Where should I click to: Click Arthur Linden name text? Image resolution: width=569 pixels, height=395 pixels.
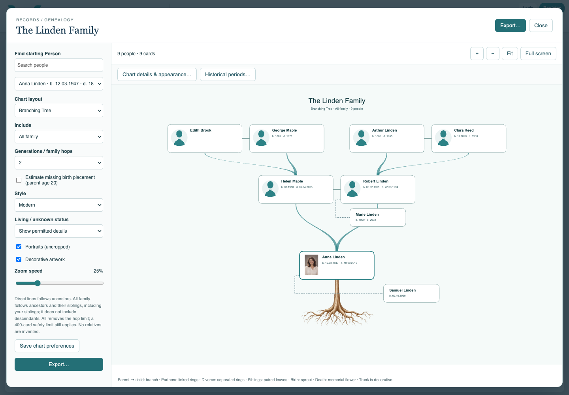[384, 130]
